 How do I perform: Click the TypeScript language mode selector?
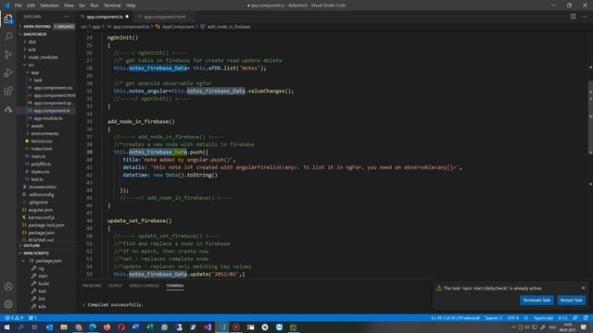(x=543, y=318)
